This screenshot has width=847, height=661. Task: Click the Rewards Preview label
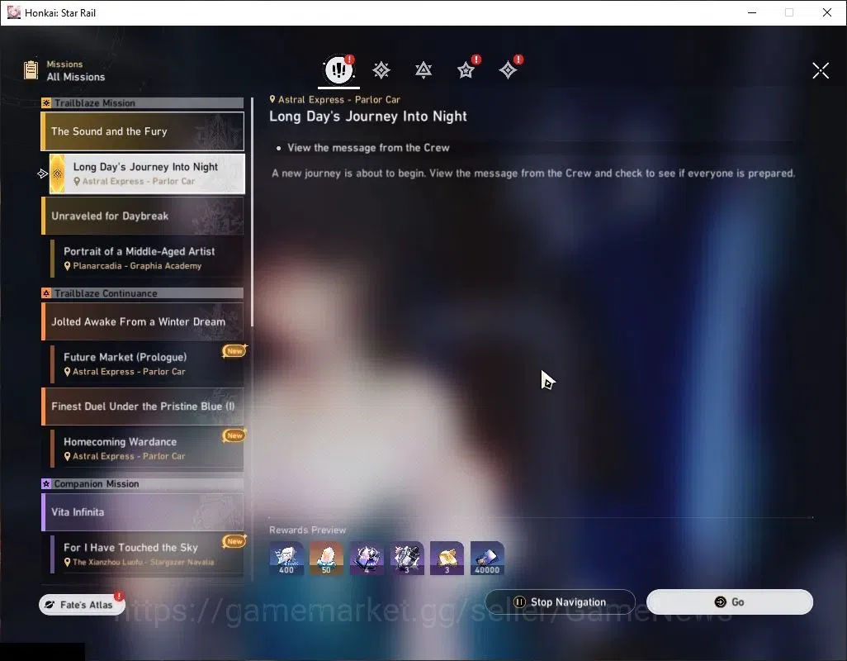click(307, 530)
